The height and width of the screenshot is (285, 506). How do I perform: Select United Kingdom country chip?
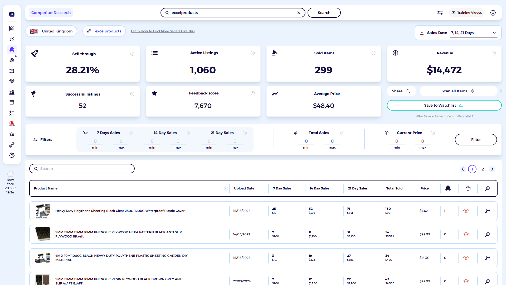[x=51, y=31]
